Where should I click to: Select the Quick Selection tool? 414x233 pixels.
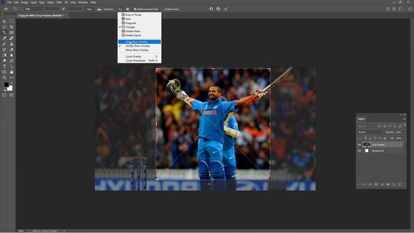click(12, 27)
